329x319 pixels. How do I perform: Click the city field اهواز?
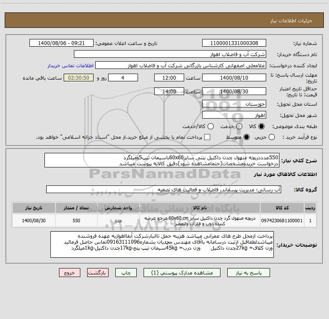(234, 115)
